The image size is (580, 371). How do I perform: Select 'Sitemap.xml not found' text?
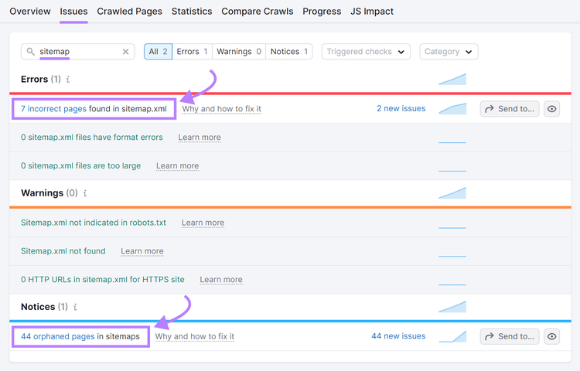coord(63,251)
